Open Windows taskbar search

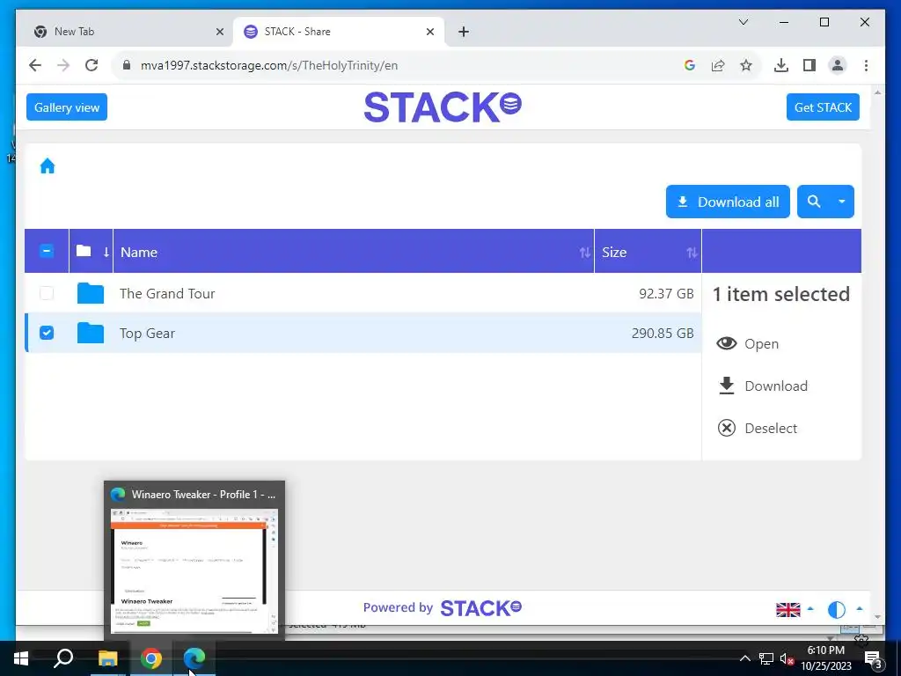click(63, 658)
